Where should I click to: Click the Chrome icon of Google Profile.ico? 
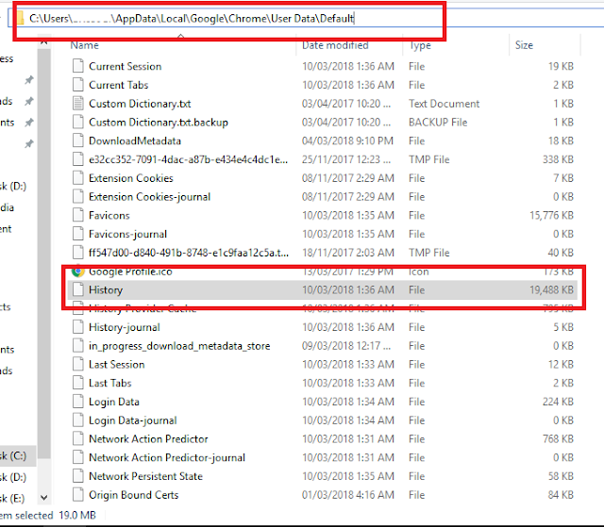pos(78,272)
